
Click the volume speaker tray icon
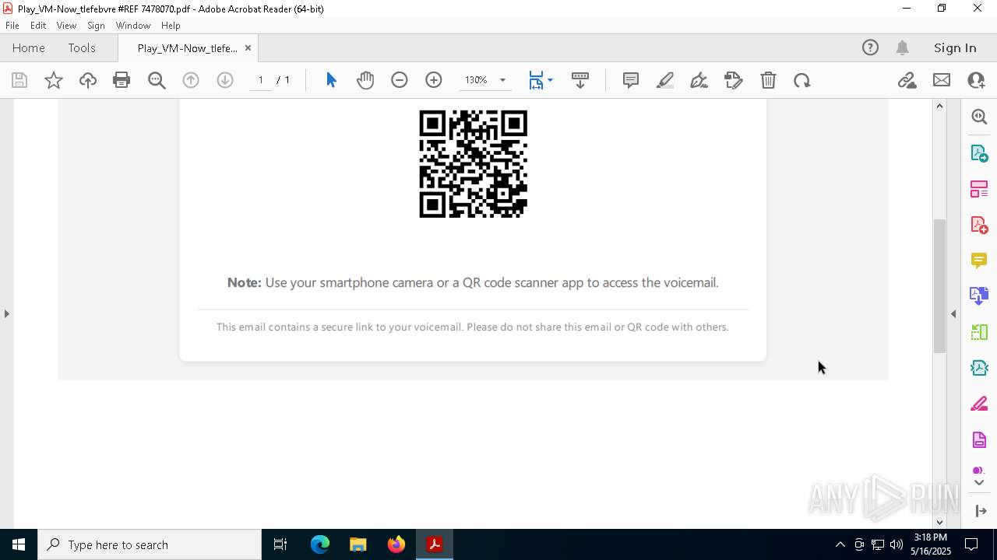(x=897, y=544)
